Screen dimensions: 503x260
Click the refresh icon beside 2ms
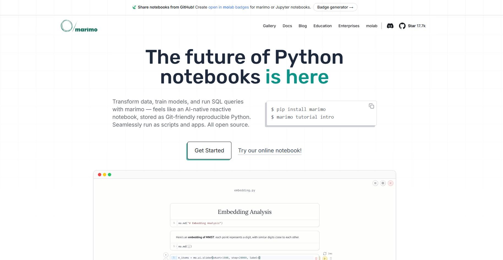[x=325, y=254]
